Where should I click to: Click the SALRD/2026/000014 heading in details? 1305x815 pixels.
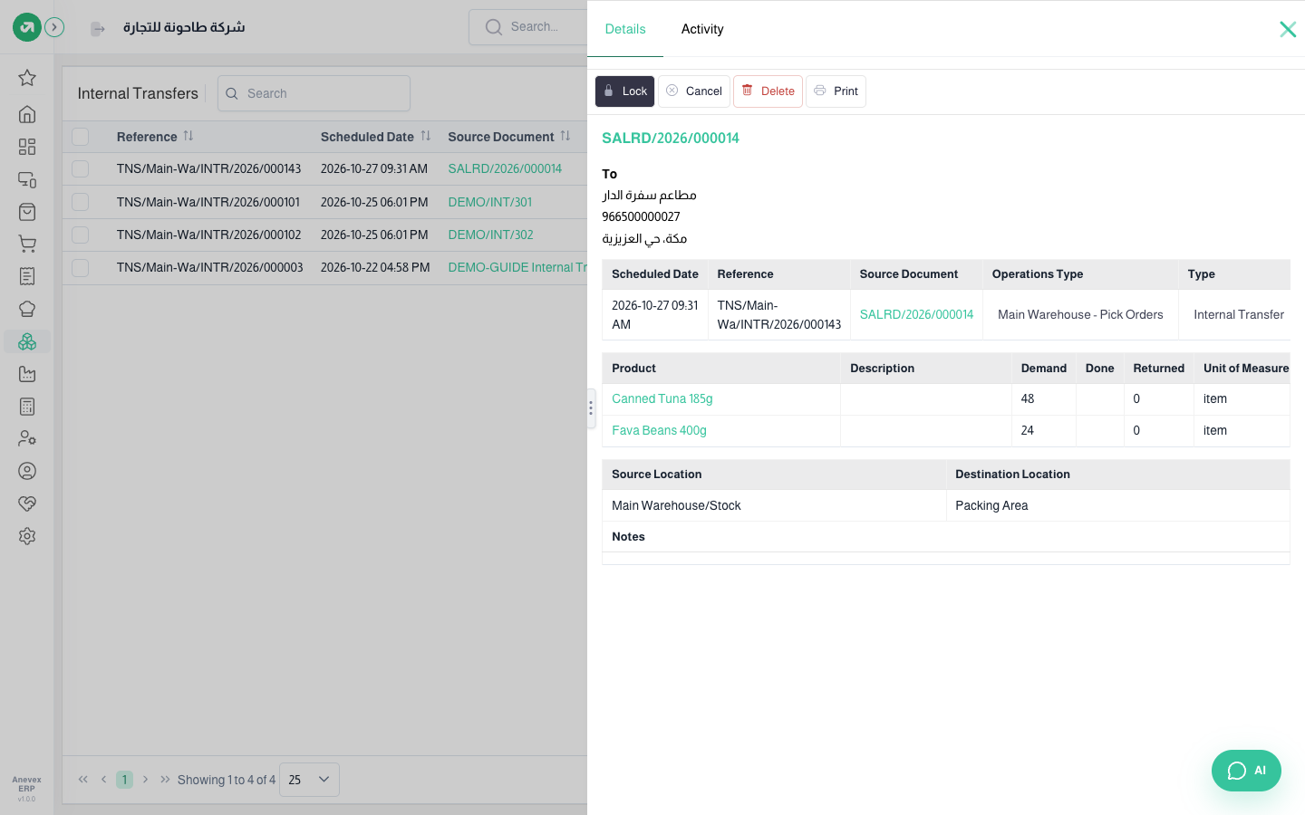(x=671, y=138)
